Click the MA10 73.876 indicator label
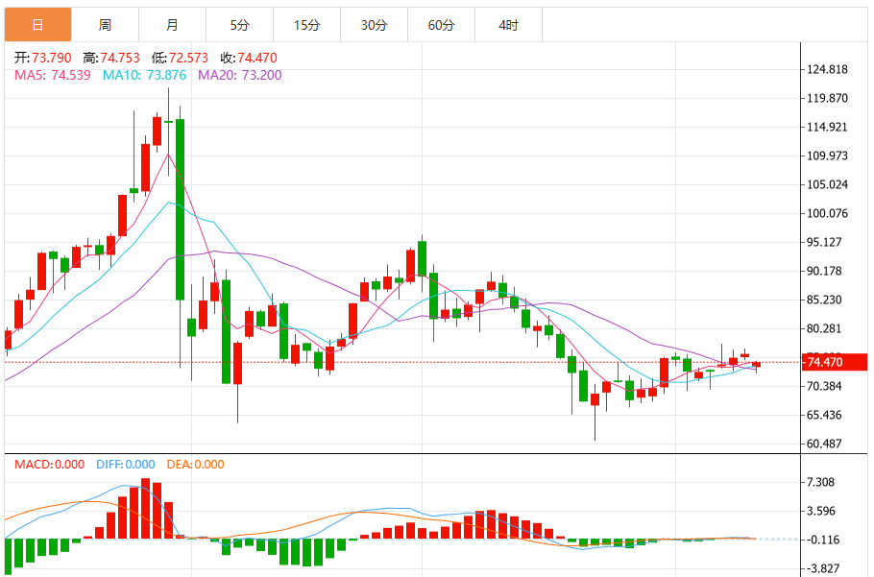Screen dimensions: 874x577 pos(144,75)
